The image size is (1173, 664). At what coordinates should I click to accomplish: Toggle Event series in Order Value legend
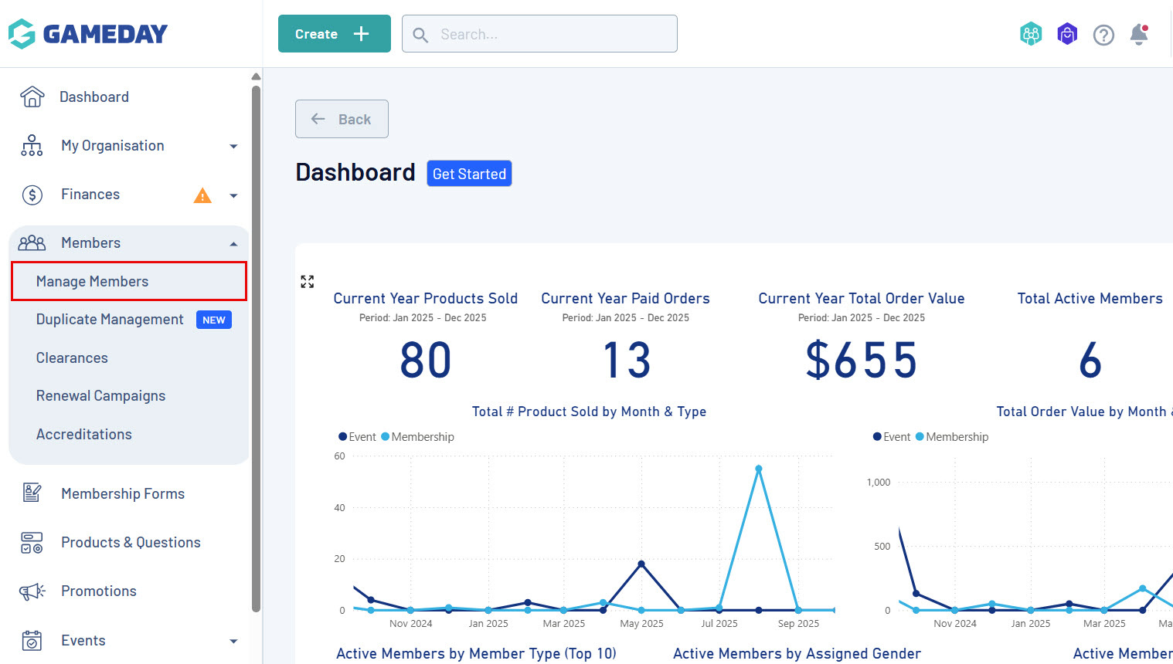tap(892, 437)
